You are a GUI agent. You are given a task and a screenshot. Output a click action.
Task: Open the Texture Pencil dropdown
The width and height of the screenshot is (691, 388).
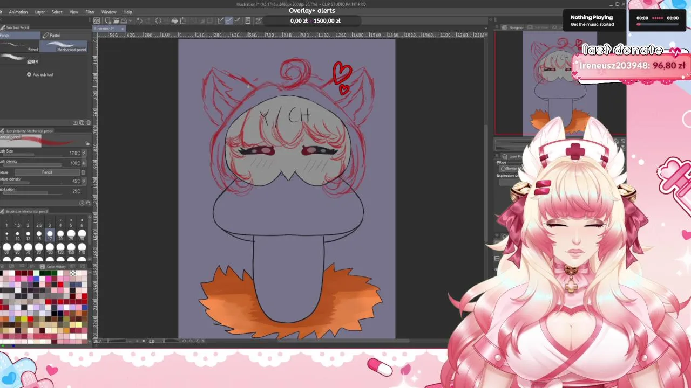coord(47,172)
